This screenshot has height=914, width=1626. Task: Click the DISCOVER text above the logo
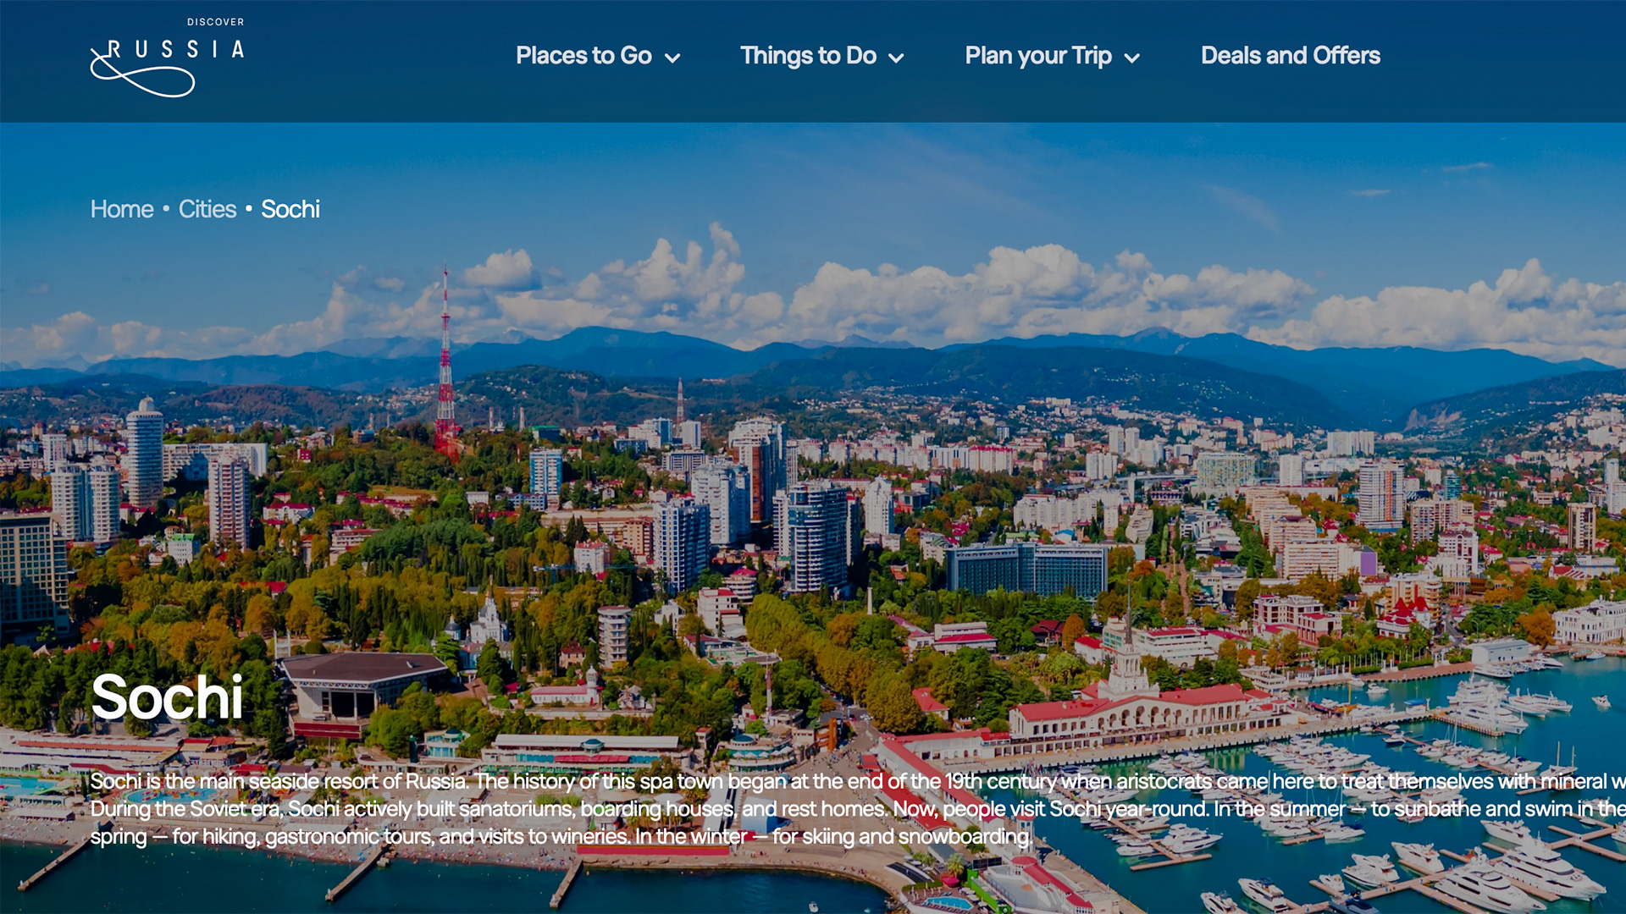click(x=214, y=21)
